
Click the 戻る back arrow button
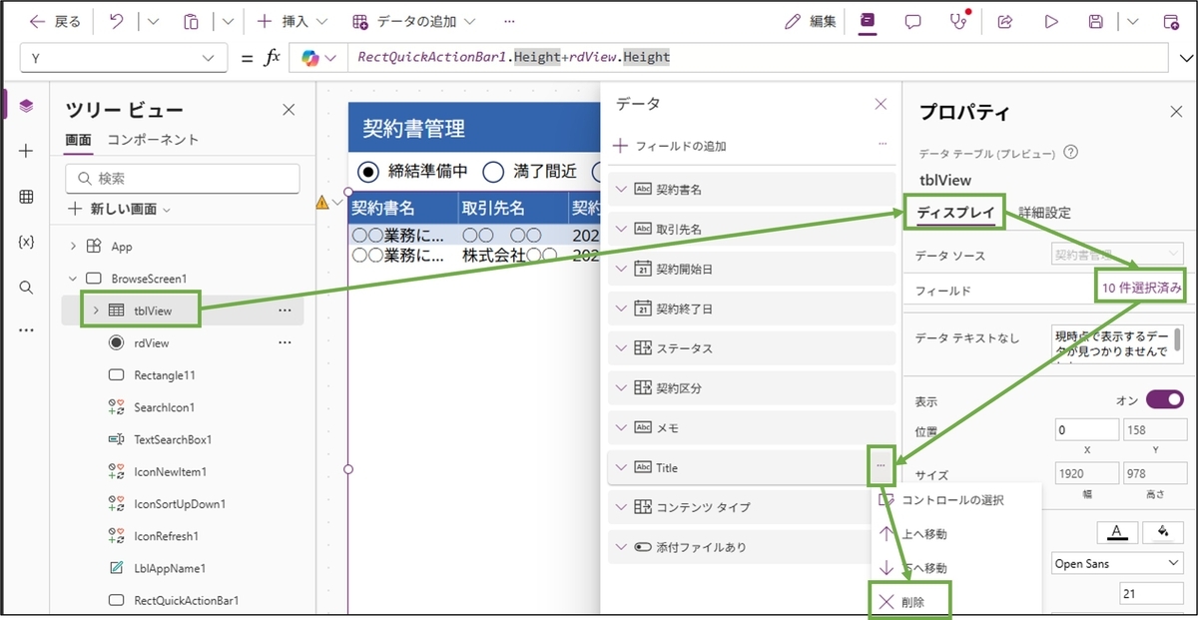click(x=55, y=21)
